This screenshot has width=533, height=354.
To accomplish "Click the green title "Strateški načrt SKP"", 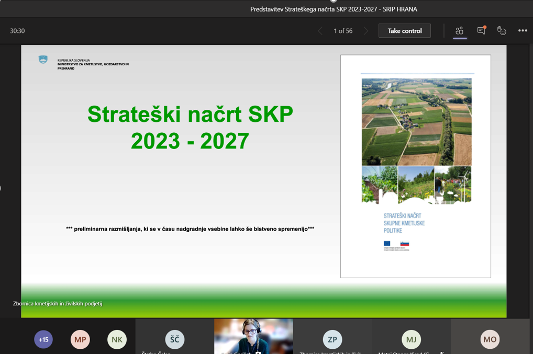I will tap(190, 114).
